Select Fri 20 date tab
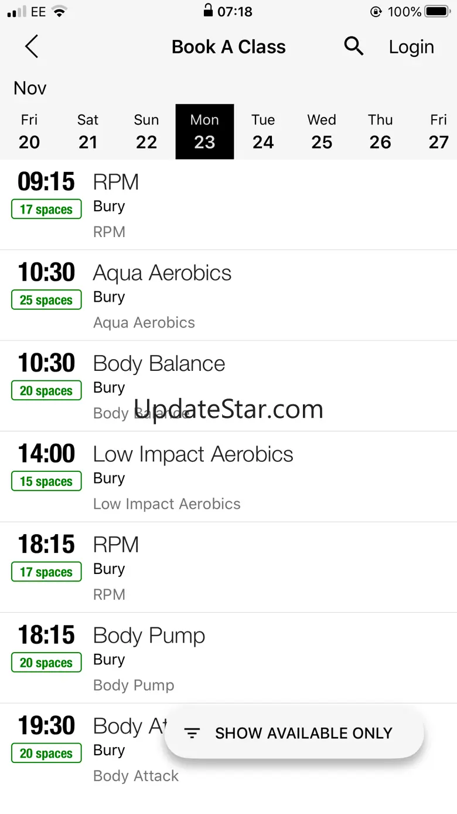This screenshot has height=814, width=457. pyautogui.click(x=29, y=131)
